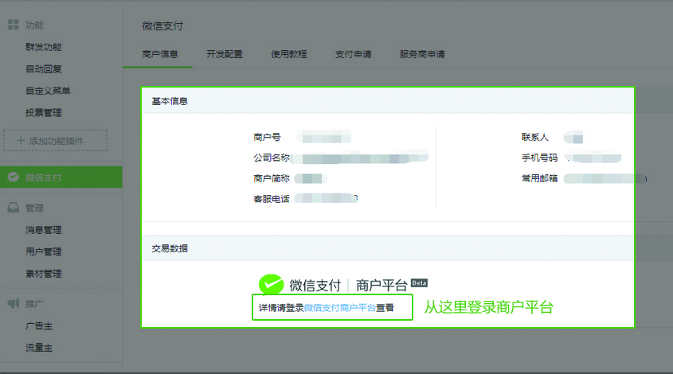Click the 推广 megaphone icon in sidebar
The image size is (673, 374).
click(x=14, y=304)
